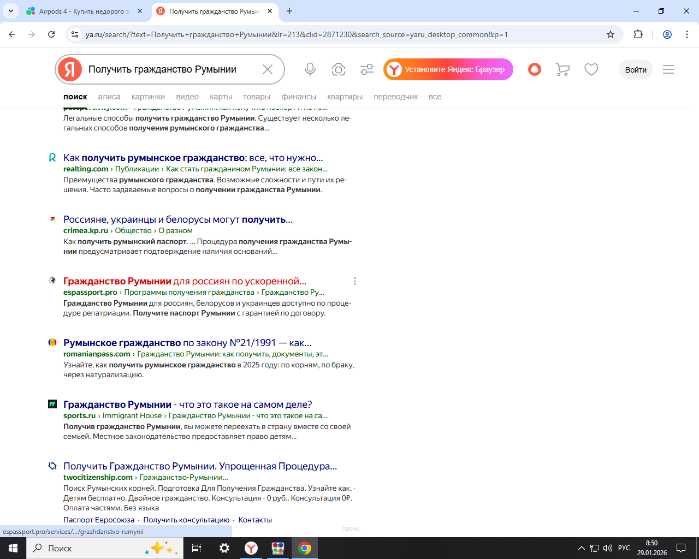Open 'Россияне, украинцы и белорусы' result

(x=178, y=219)
